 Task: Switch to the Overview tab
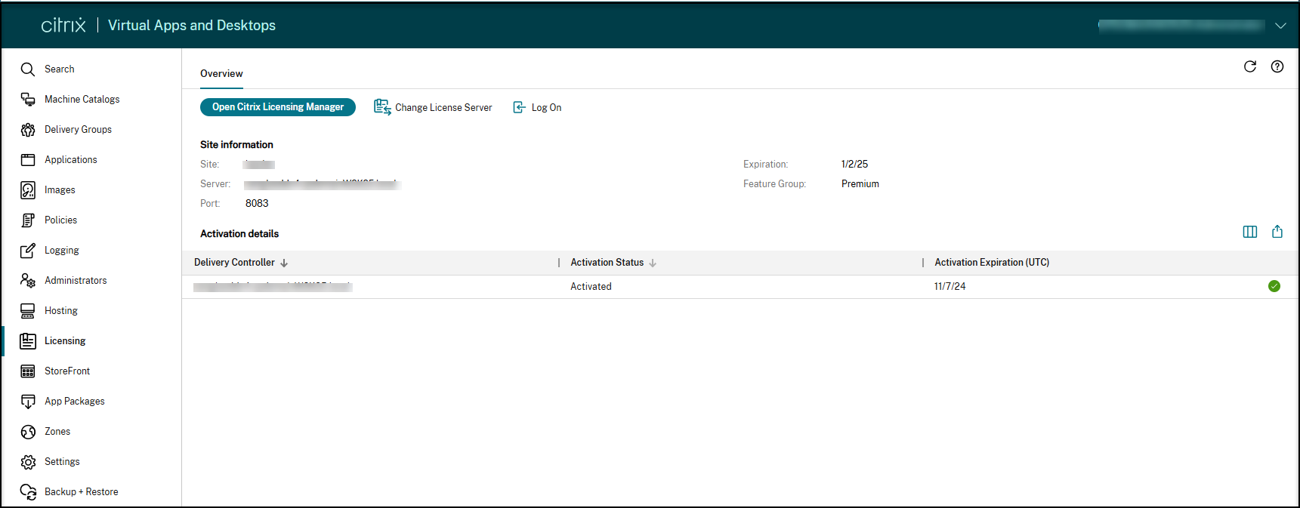click(221, 74)
